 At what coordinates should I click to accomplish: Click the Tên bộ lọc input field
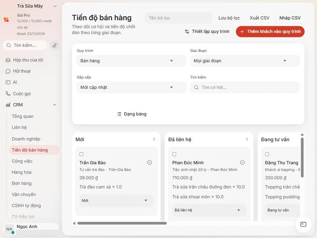coord(178,18)
